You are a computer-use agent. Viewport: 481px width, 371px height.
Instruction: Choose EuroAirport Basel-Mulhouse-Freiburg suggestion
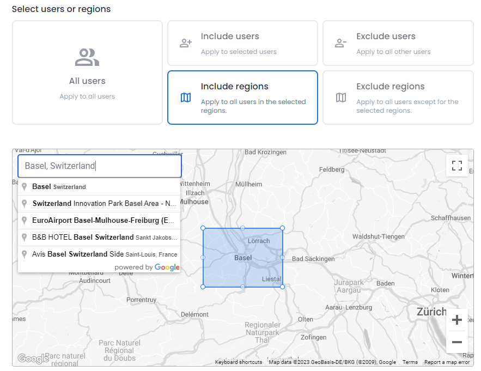coord(99,220)
